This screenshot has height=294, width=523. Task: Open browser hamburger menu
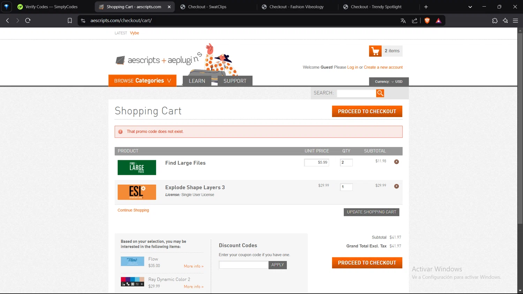515,21
